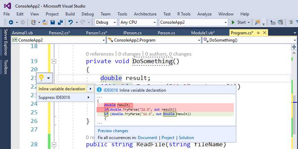Switch to the Person2.cs tab
The height and width of the screenshot is (149, 298).
60,33
